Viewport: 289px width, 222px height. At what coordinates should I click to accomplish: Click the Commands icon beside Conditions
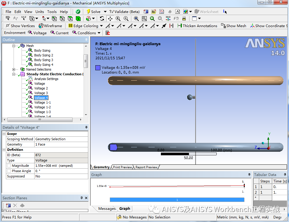pyautogui.click(x=108, y=33)
